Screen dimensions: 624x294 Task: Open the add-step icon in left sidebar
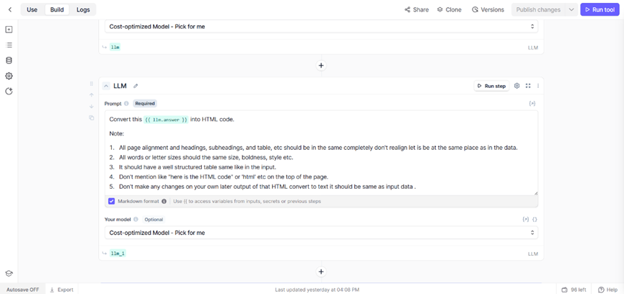pyautogui.click(x=9, y=30)
